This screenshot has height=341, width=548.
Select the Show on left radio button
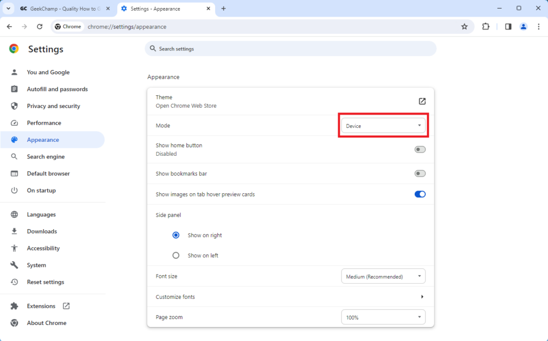click(x=176, y=255)
